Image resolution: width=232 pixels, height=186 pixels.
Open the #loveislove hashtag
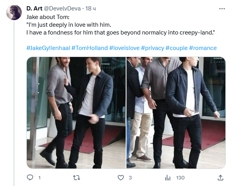[124, 48]
